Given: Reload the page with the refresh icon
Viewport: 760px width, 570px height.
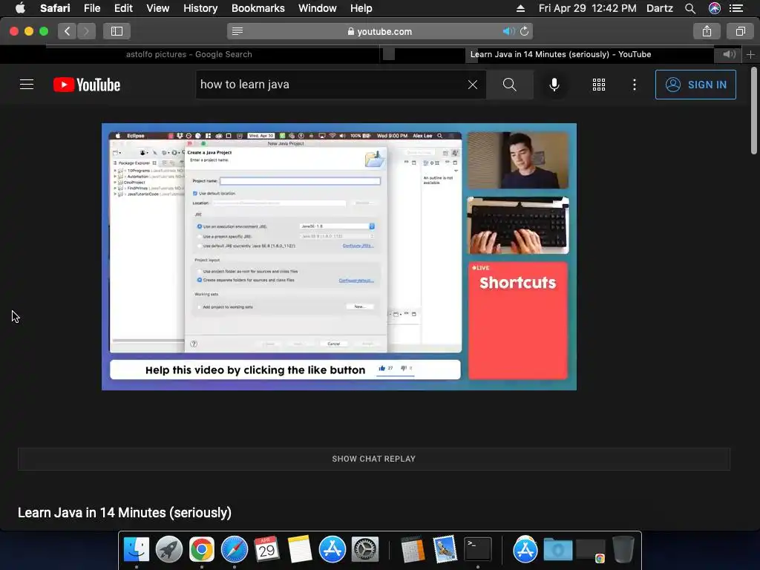Looking at the screenshot, I should tap(525, 31).
